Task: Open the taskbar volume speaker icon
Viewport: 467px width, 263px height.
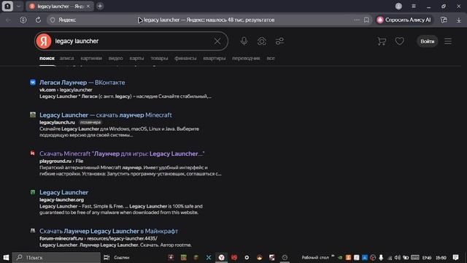Action: [x=397, y=257]
